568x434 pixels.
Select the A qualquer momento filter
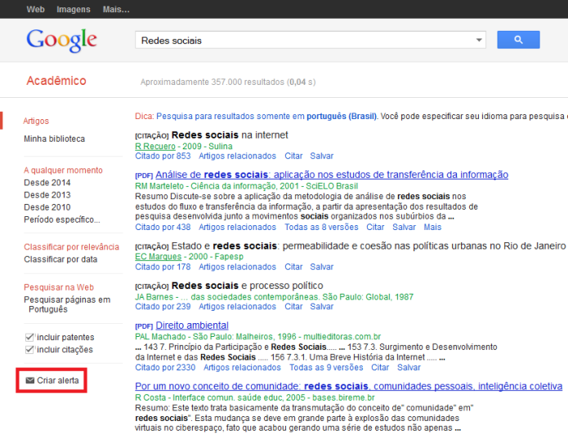(64, 170)
